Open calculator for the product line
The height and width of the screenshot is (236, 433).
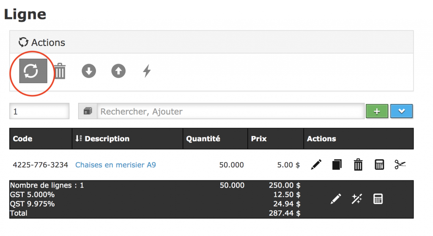379,165
